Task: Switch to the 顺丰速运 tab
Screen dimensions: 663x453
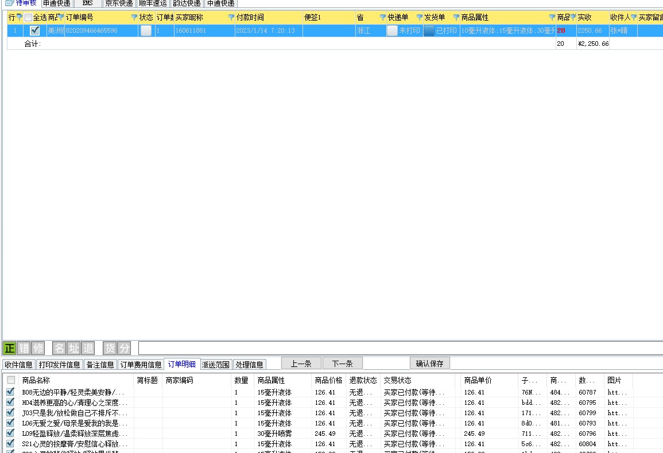Action: (x=153, y=3)
